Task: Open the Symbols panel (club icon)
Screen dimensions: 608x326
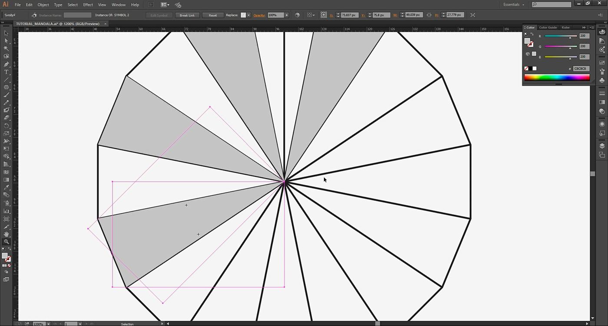Action: tap(602, 81)
